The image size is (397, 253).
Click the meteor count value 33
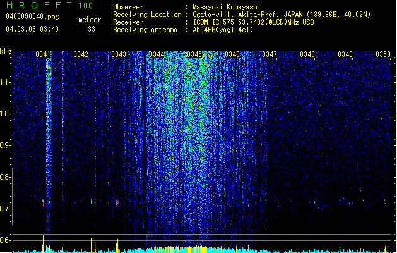(92, 29)
